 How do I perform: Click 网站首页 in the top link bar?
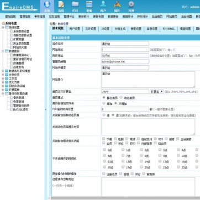coord(172,17)
